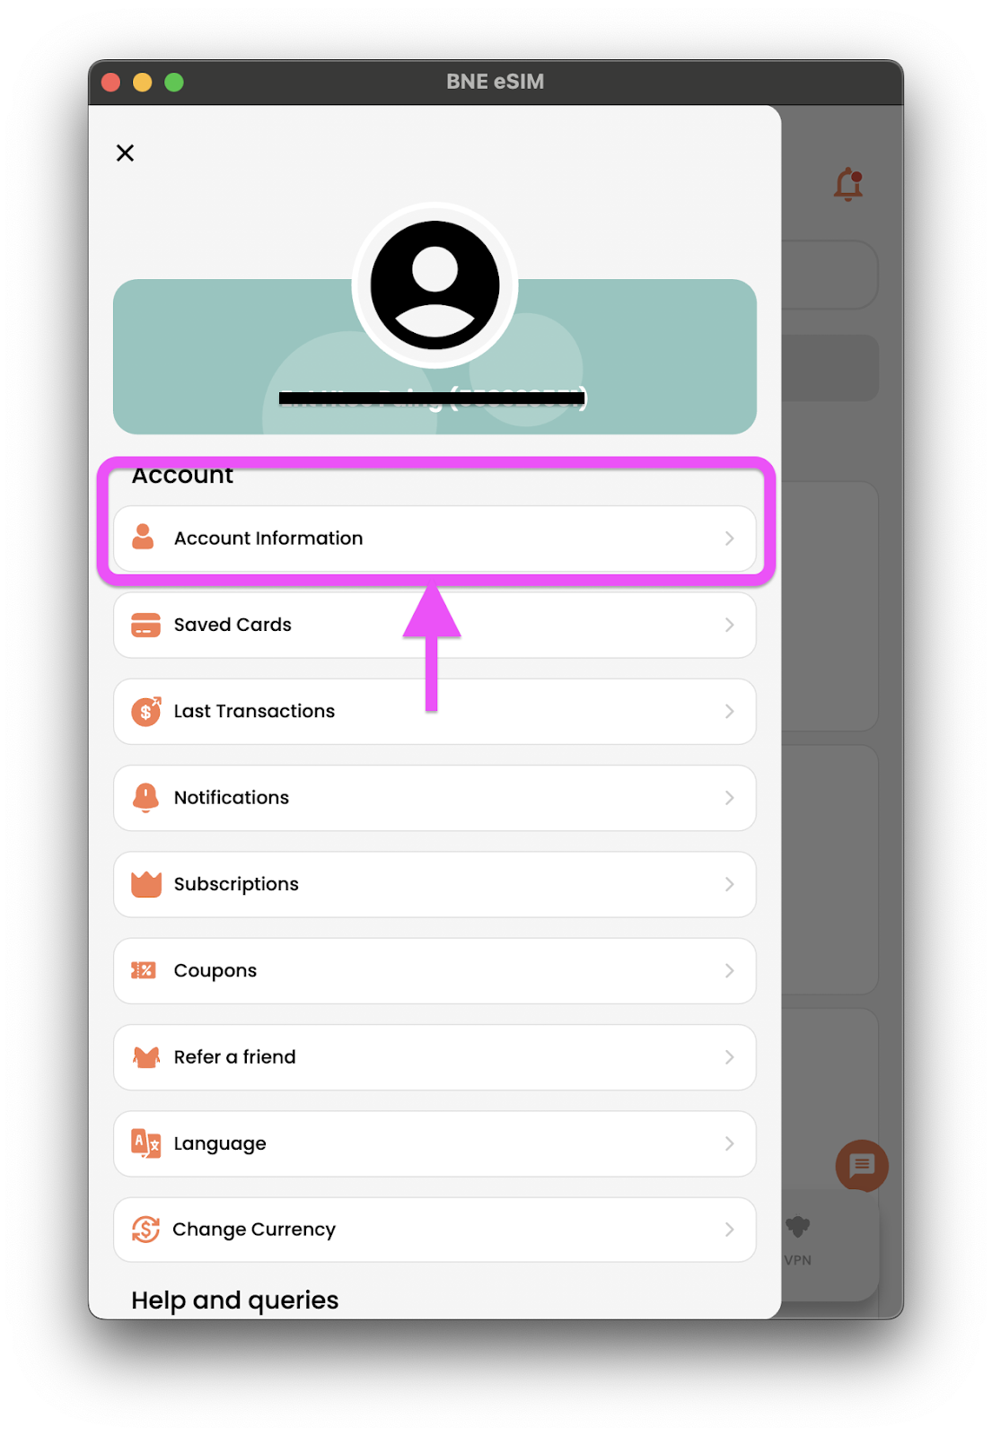Click the Saved Cards credit card icon
992x1436 pixels.
coord(145,625)
